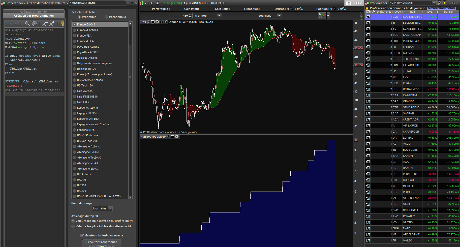Click the light bulb help icon
Viewport: 460px width, 247px height.
62,24
